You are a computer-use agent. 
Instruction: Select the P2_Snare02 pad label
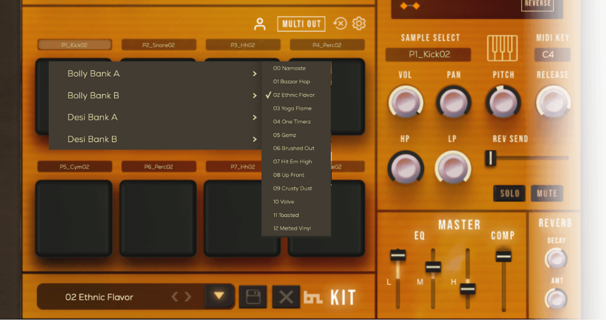[x=159, y=45]
